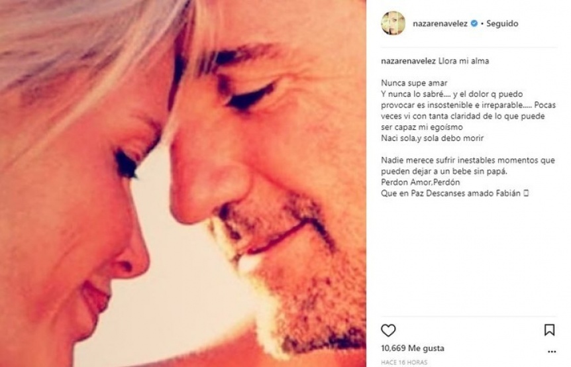The width and height of the screenshot is (571, 367).
Task: Open the three-dot more options menu
Action: pyautogui.click(x=552, y=352)
